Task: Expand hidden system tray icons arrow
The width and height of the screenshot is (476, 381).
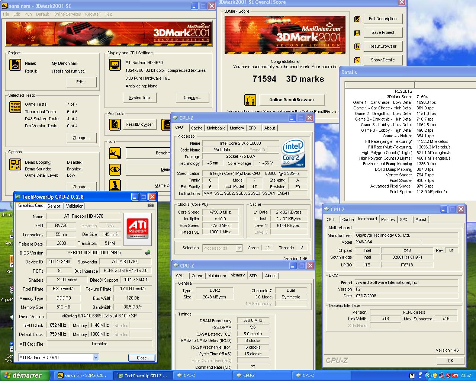Action: point(428,375)
